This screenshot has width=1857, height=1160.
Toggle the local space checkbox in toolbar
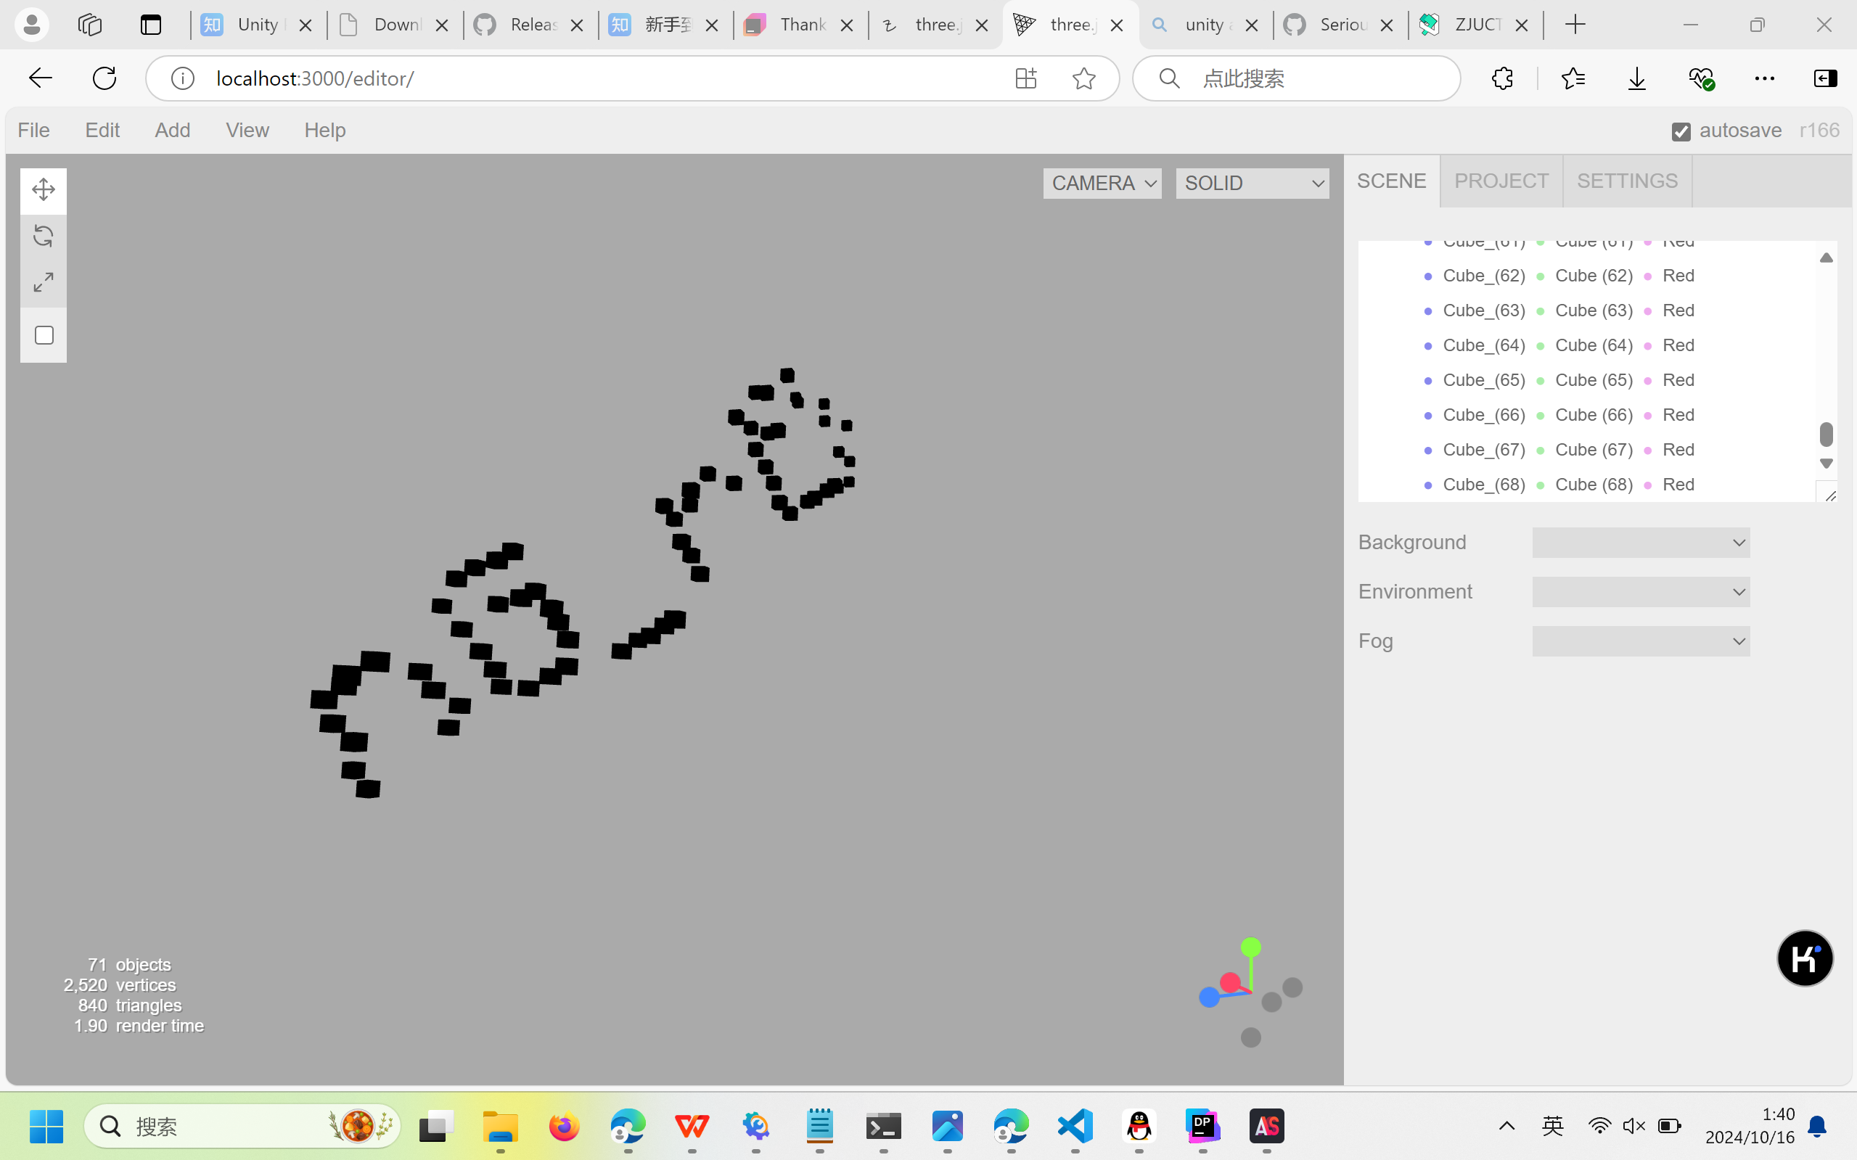point(44,335)
